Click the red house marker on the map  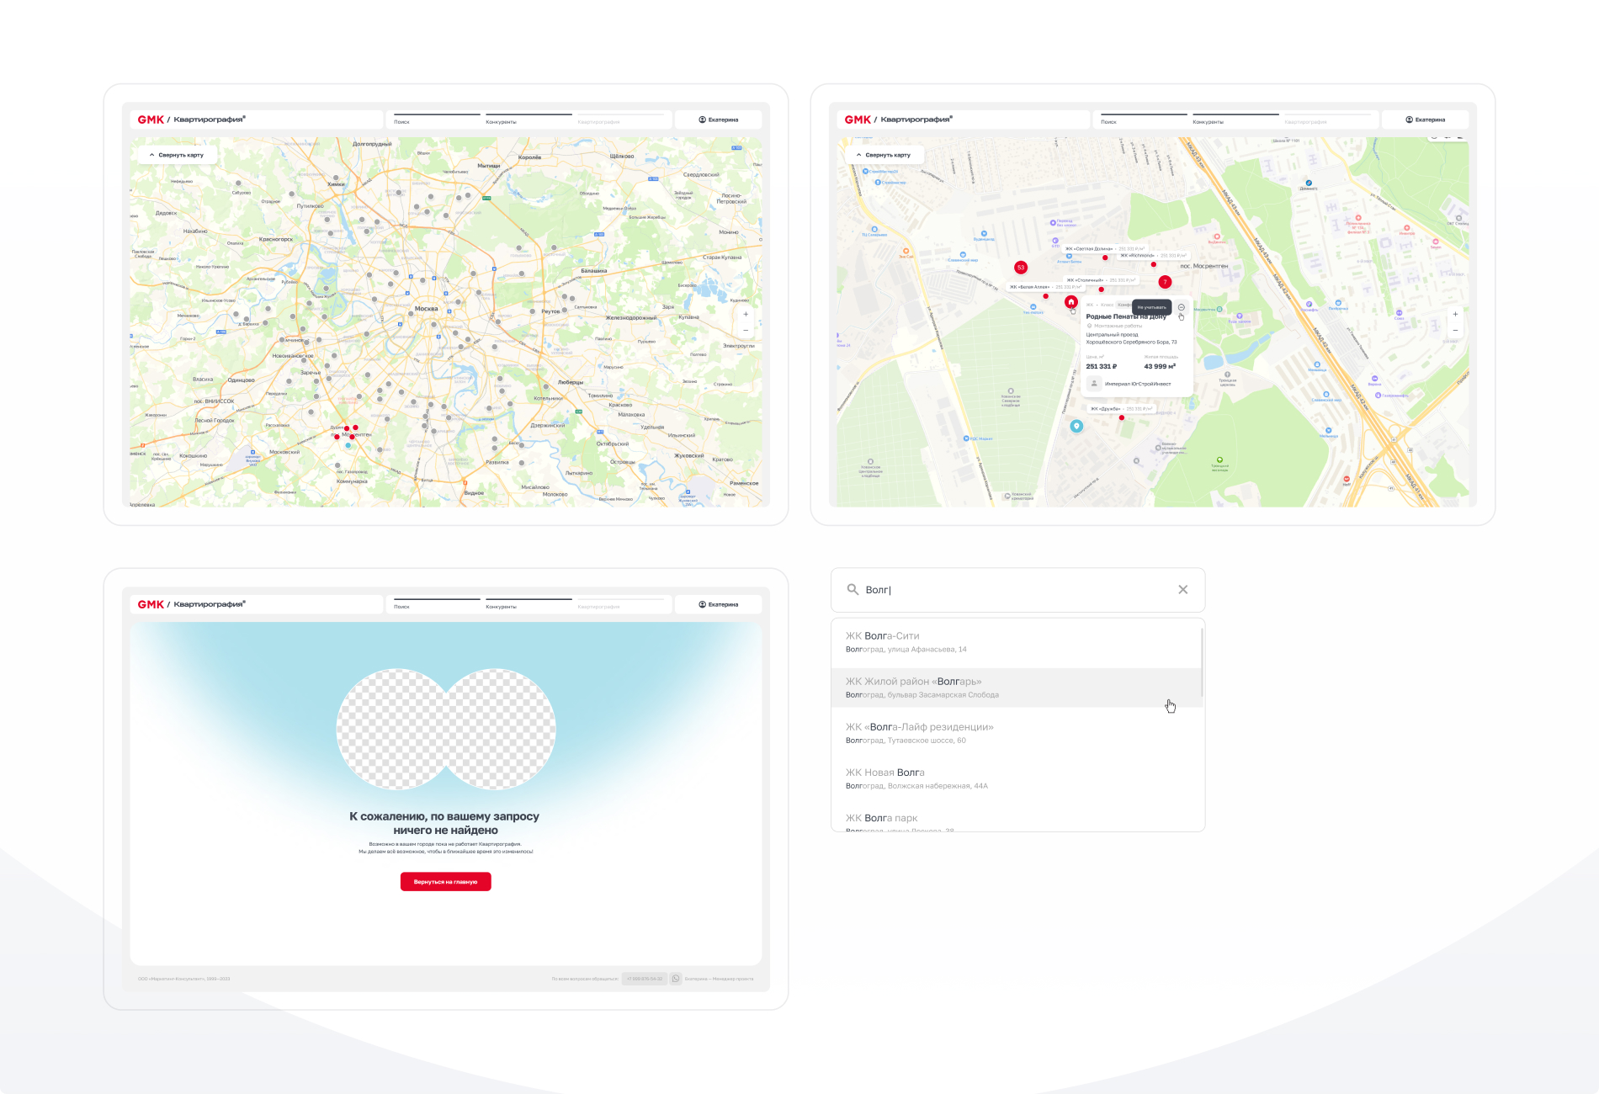click(x=1070, y=302)
